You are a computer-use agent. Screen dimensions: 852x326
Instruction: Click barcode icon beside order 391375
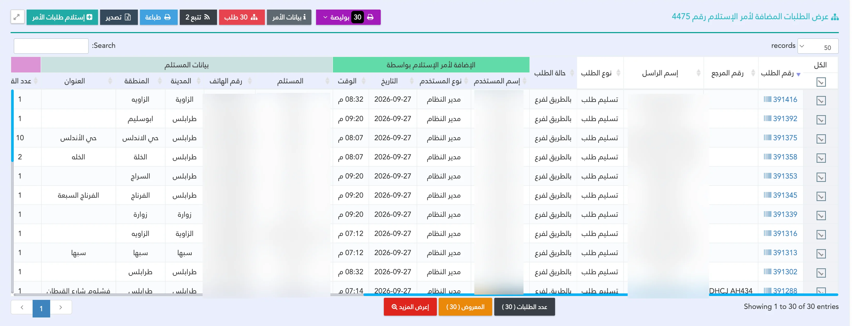tap(767, 137)
